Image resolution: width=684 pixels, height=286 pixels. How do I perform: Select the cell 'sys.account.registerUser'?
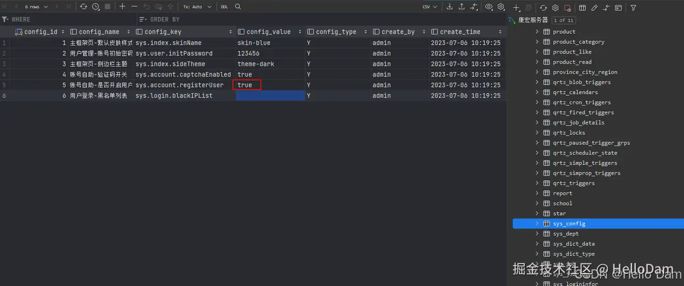pyautogui.click(x=184, y=85)
